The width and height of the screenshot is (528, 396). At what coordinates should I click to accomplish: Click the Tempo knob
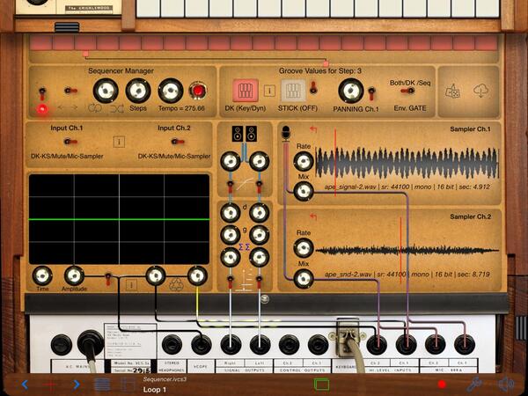171,91
